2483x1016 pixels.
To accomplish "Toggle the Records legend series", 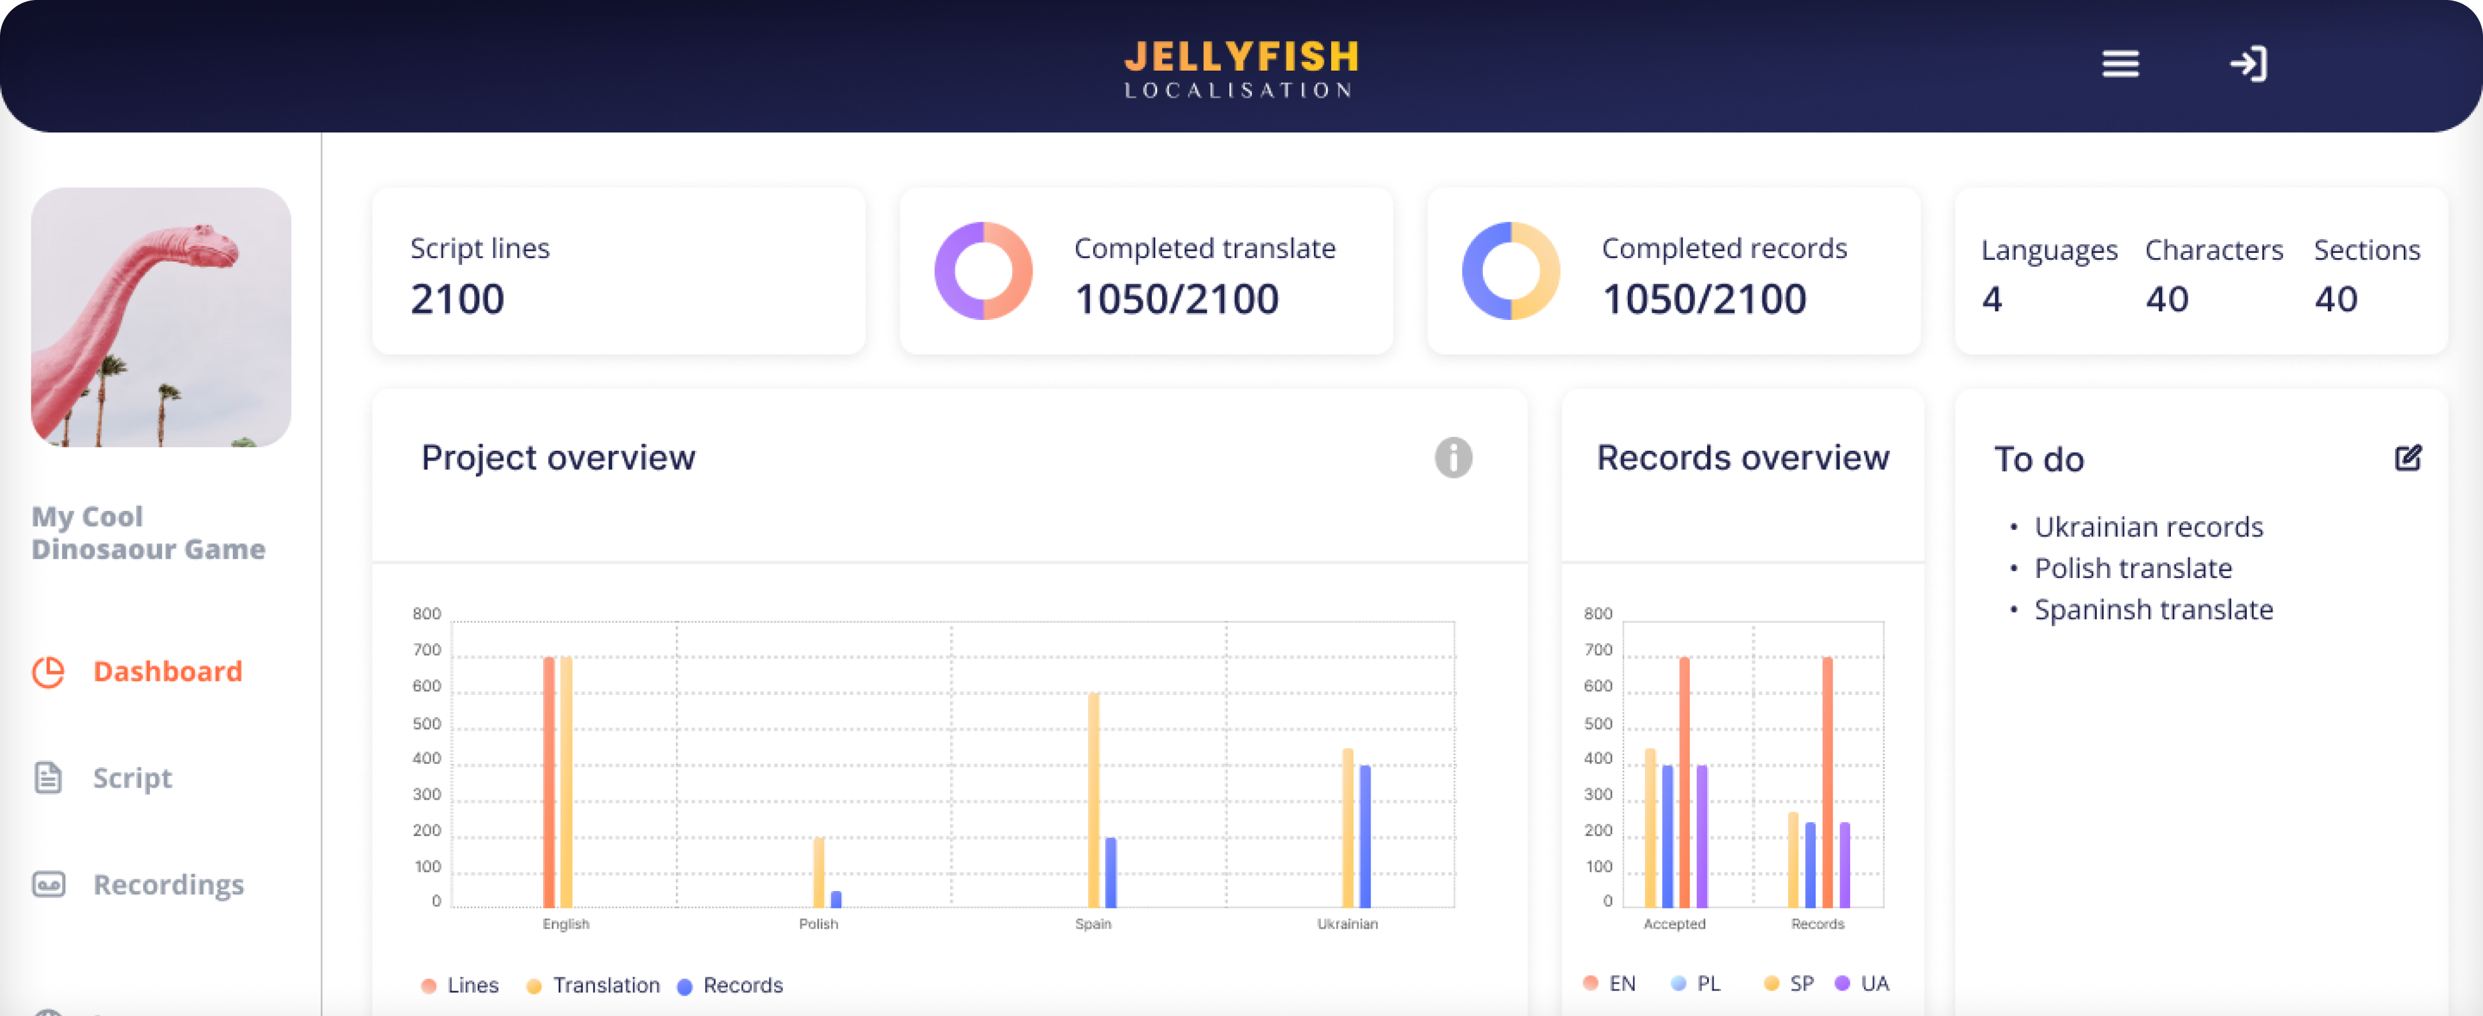I will coord(730,985).
